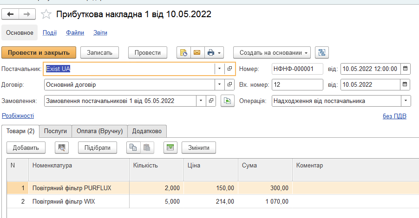Go forward with the right arrow button
Viewport: 419px width, 218px height.
tap(27, 14)
